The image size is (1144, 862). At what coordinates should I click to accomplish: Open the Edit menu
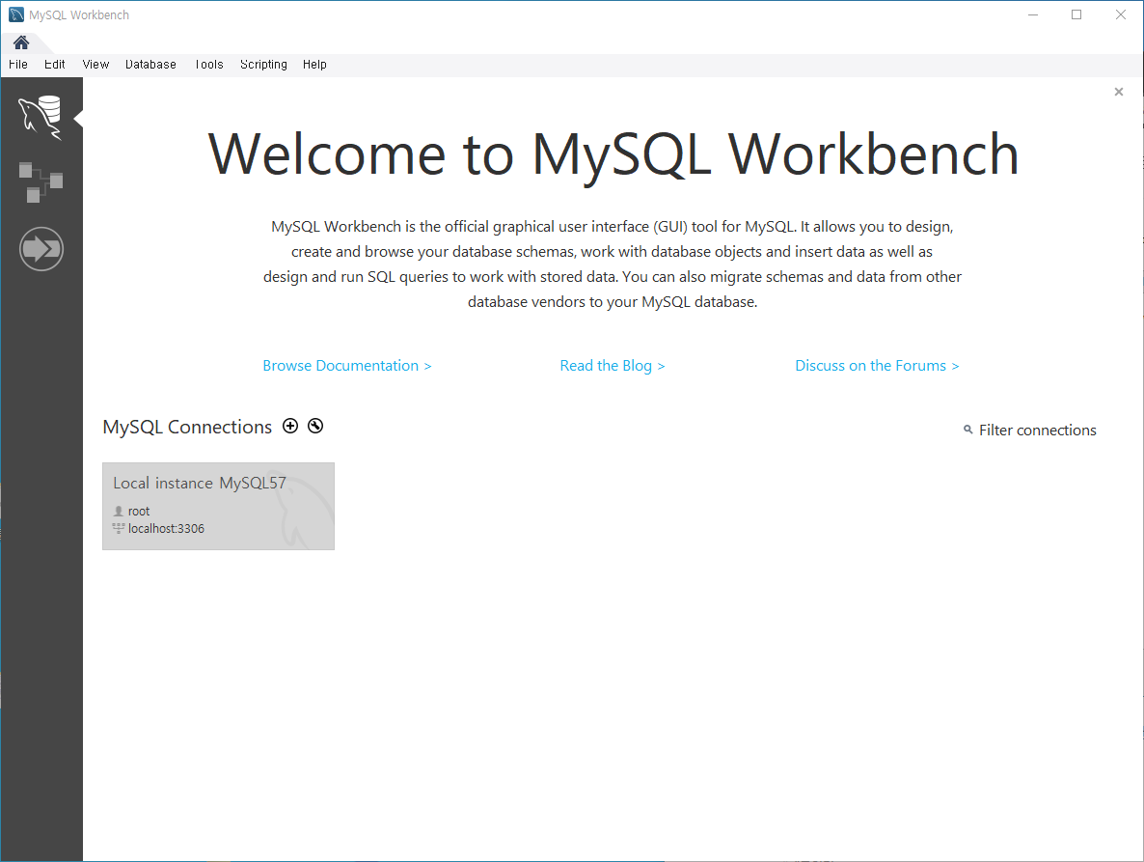pyautogui.click(x=55, y=65)
